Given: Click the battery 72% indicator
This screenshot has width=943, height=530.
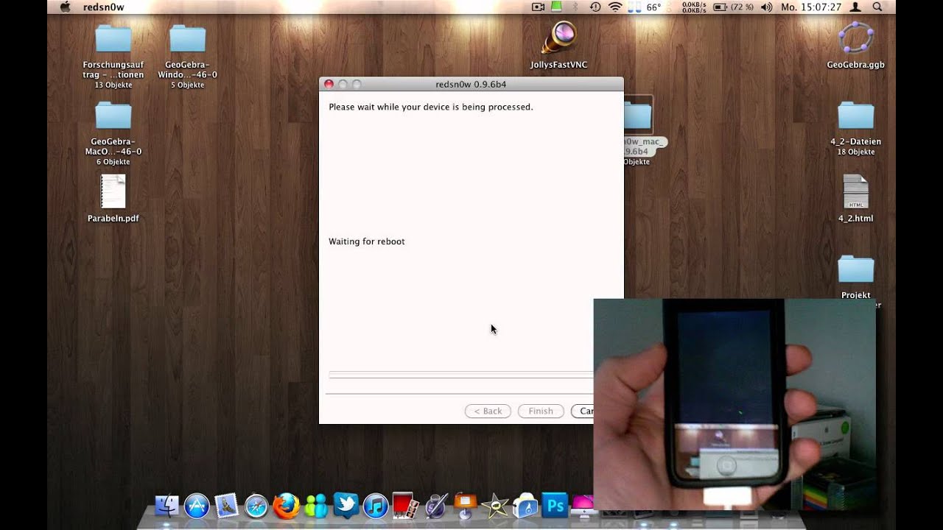Looking at the screenshot, I should tap(732, 7).
